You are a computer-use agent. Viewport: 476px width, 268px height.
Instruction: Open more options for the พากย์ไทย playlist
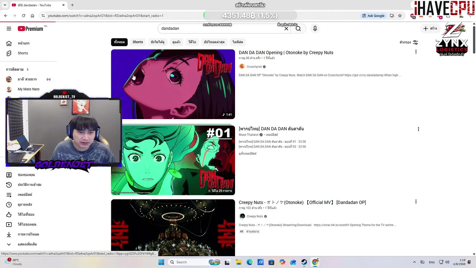point(418,129)
